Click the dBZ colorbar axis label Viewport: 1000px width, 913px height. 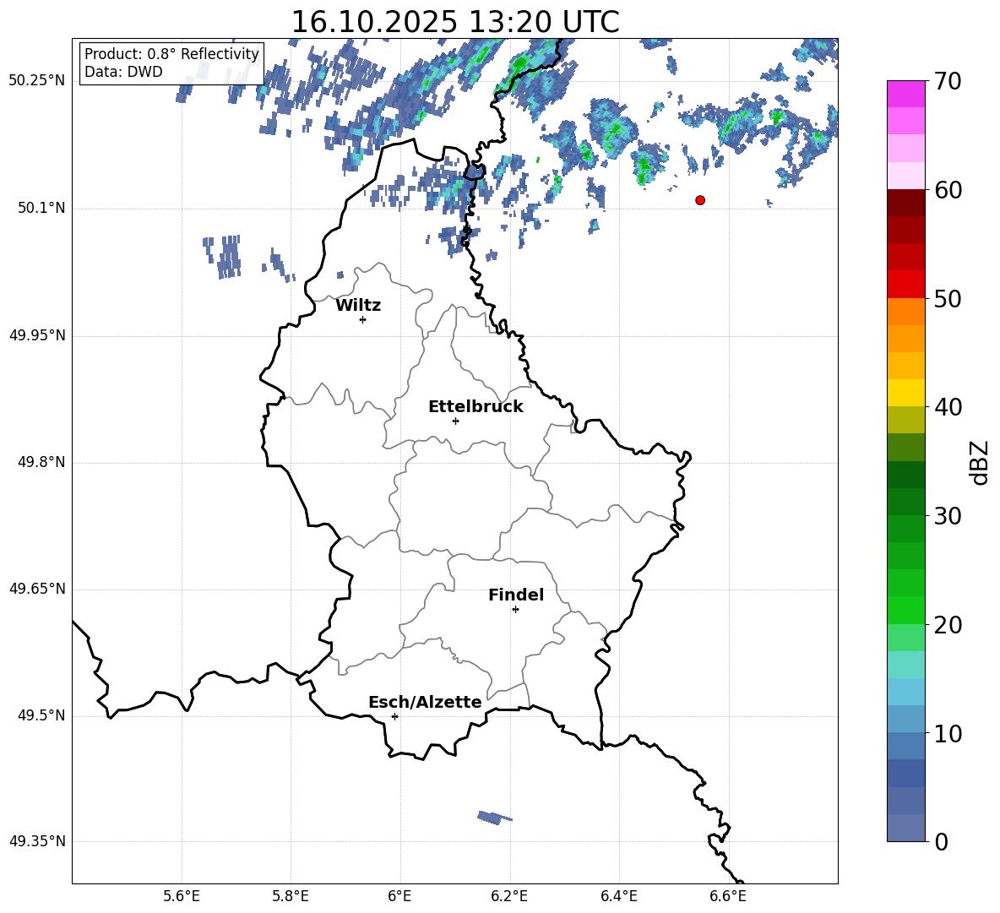pos(979,463)
